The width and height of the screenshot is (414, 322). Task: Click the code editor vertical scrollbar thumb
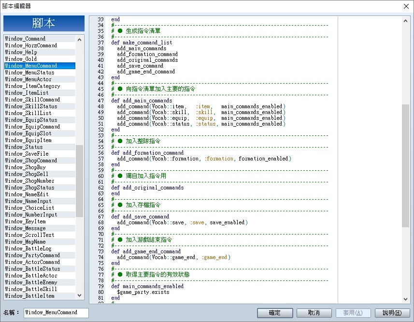click(406, 166)
